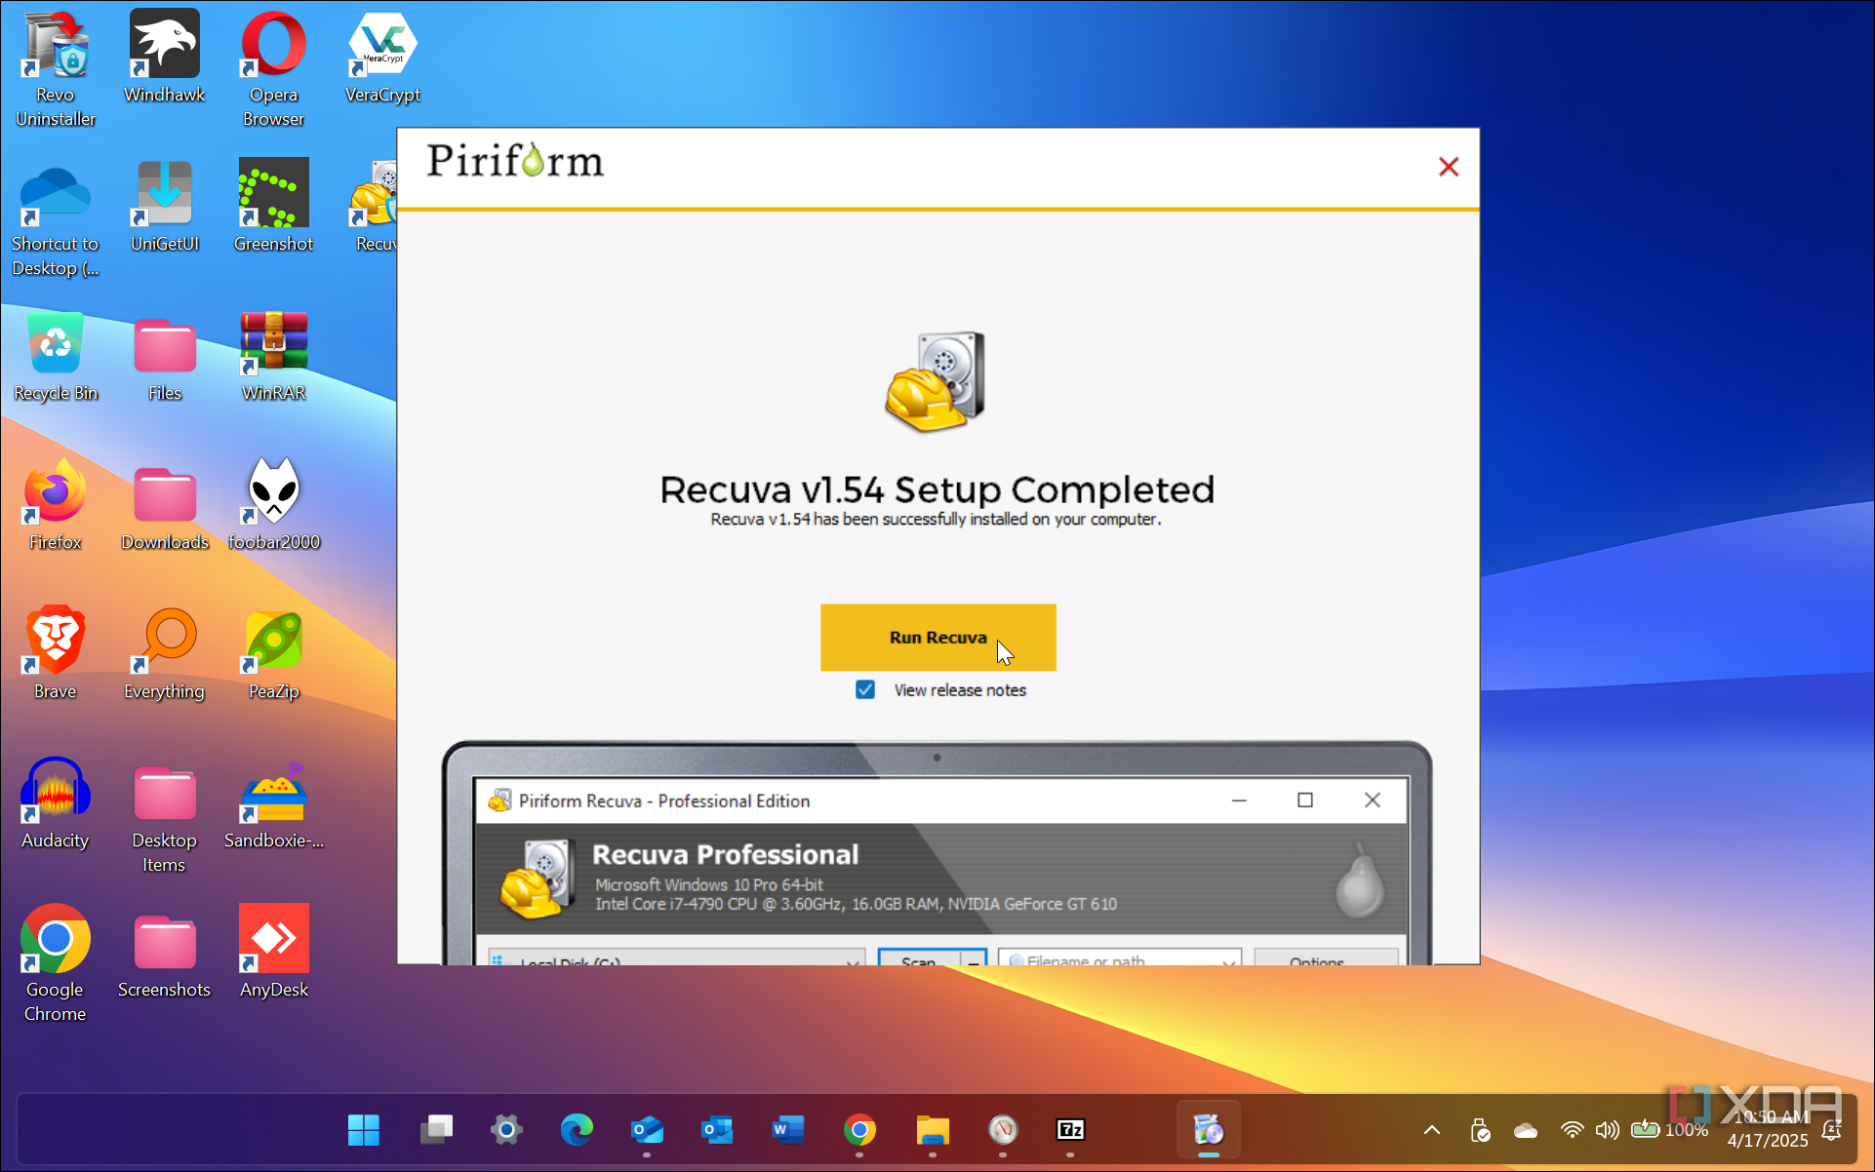
Task: Select the WinRAR desktop icon
Action: (273, 355)
